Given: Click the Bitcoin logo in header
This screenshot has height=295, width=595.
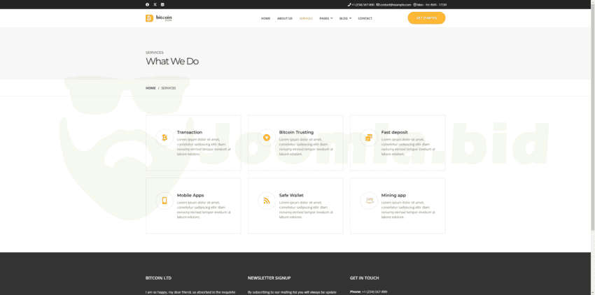Looking at the screenshot, I should tap(159, 18).
